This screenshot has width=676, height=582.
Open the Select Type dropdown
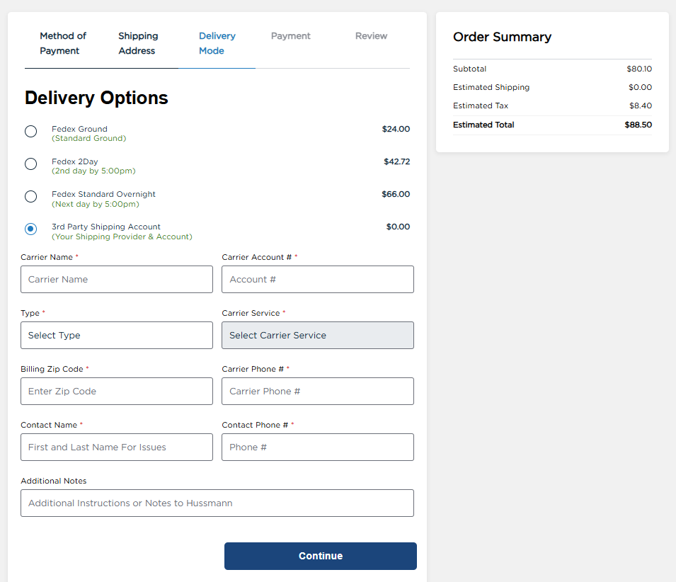pyautogui.click(x=116, y=335)
